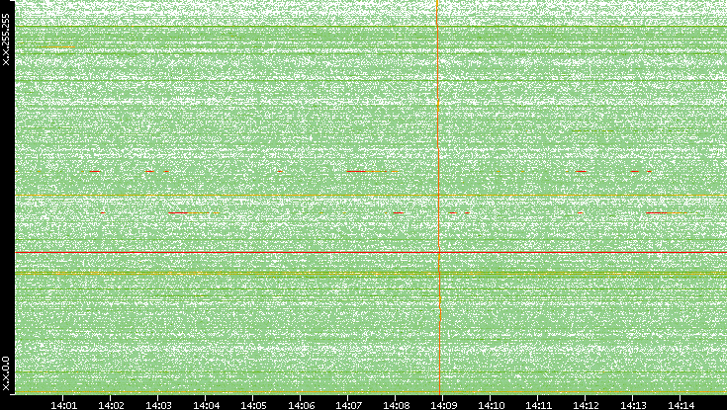Click the 14:11 time axis label
Image resolution: width=727 pixels, height=410 pixels.
click(x=538, y=405)
